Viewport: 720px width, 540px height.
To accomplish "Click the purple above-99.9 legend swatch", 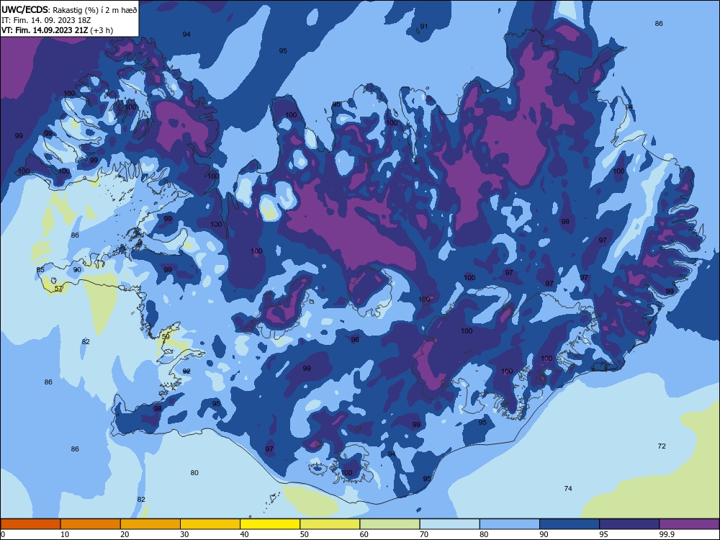I will (x=689, y=524).
